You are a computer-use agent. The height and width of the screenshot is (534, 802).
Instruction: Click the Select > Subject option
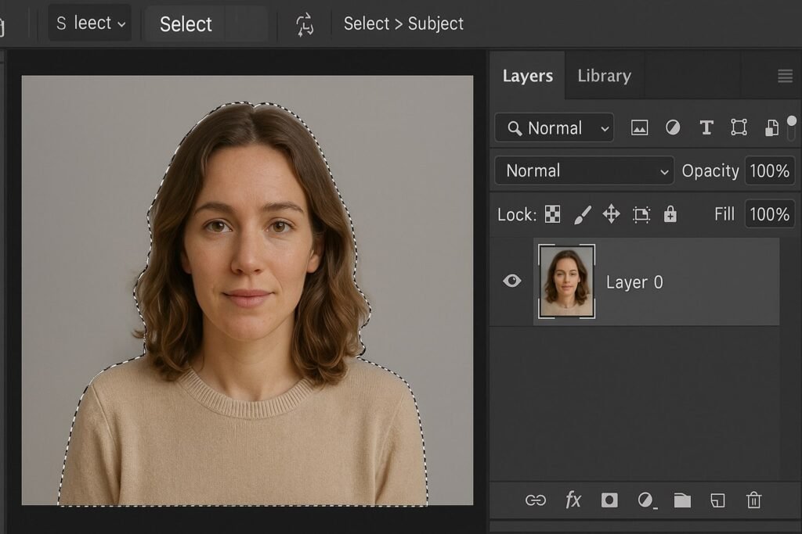(403, 23)
